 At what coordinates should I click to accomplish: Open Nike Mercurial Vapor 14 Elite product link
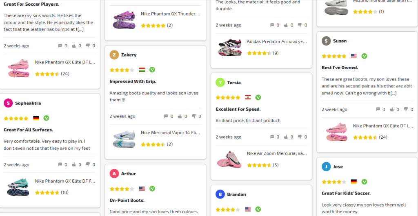pos(171,133)
